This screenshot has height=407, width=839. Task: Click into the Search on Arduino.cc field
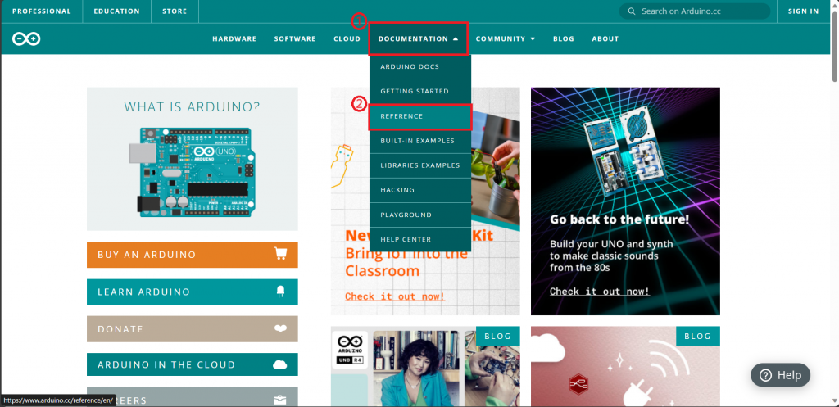pos(695,11)
